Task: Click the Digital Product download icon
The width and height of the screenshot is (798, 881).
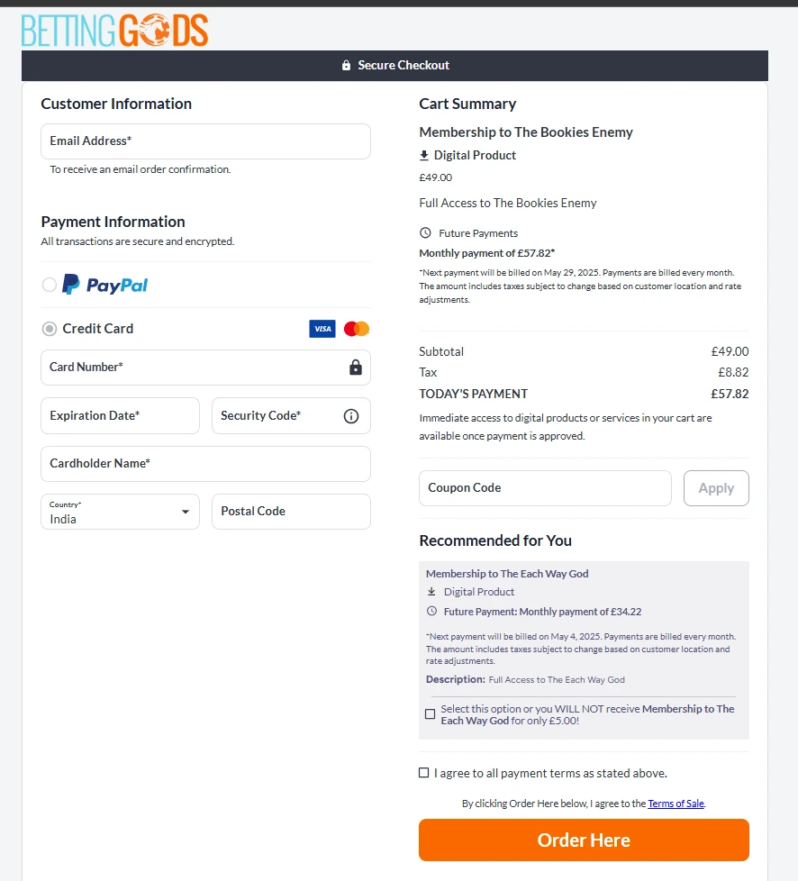Action: 424,155
